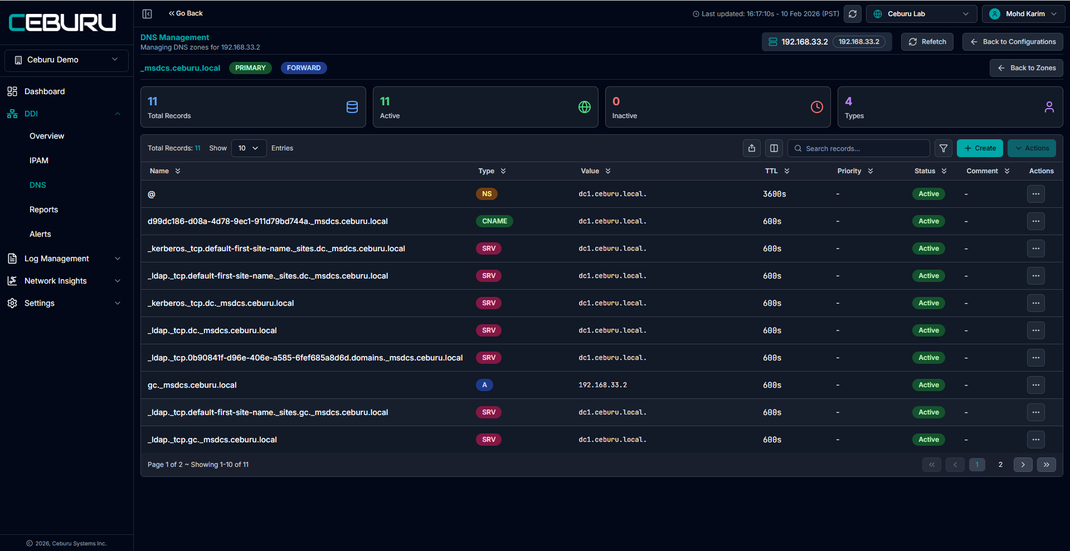
Task: Click Back to Configurations button
Action: (1013, 42)
